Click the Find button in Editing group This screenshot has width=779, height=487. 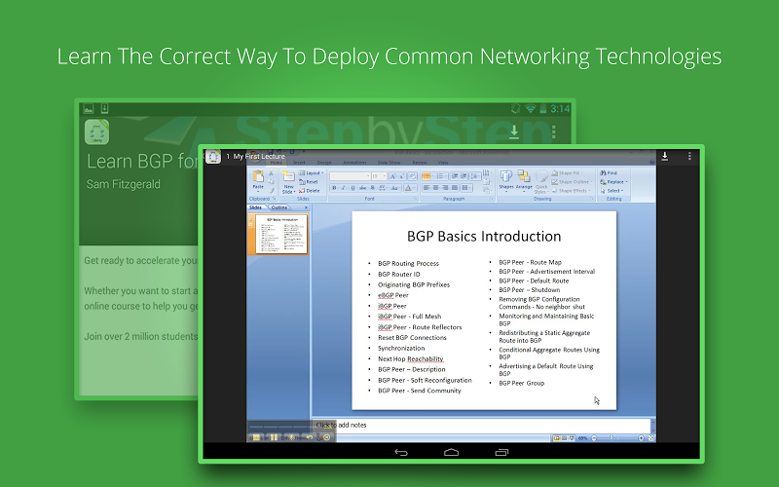pos(609,173)
